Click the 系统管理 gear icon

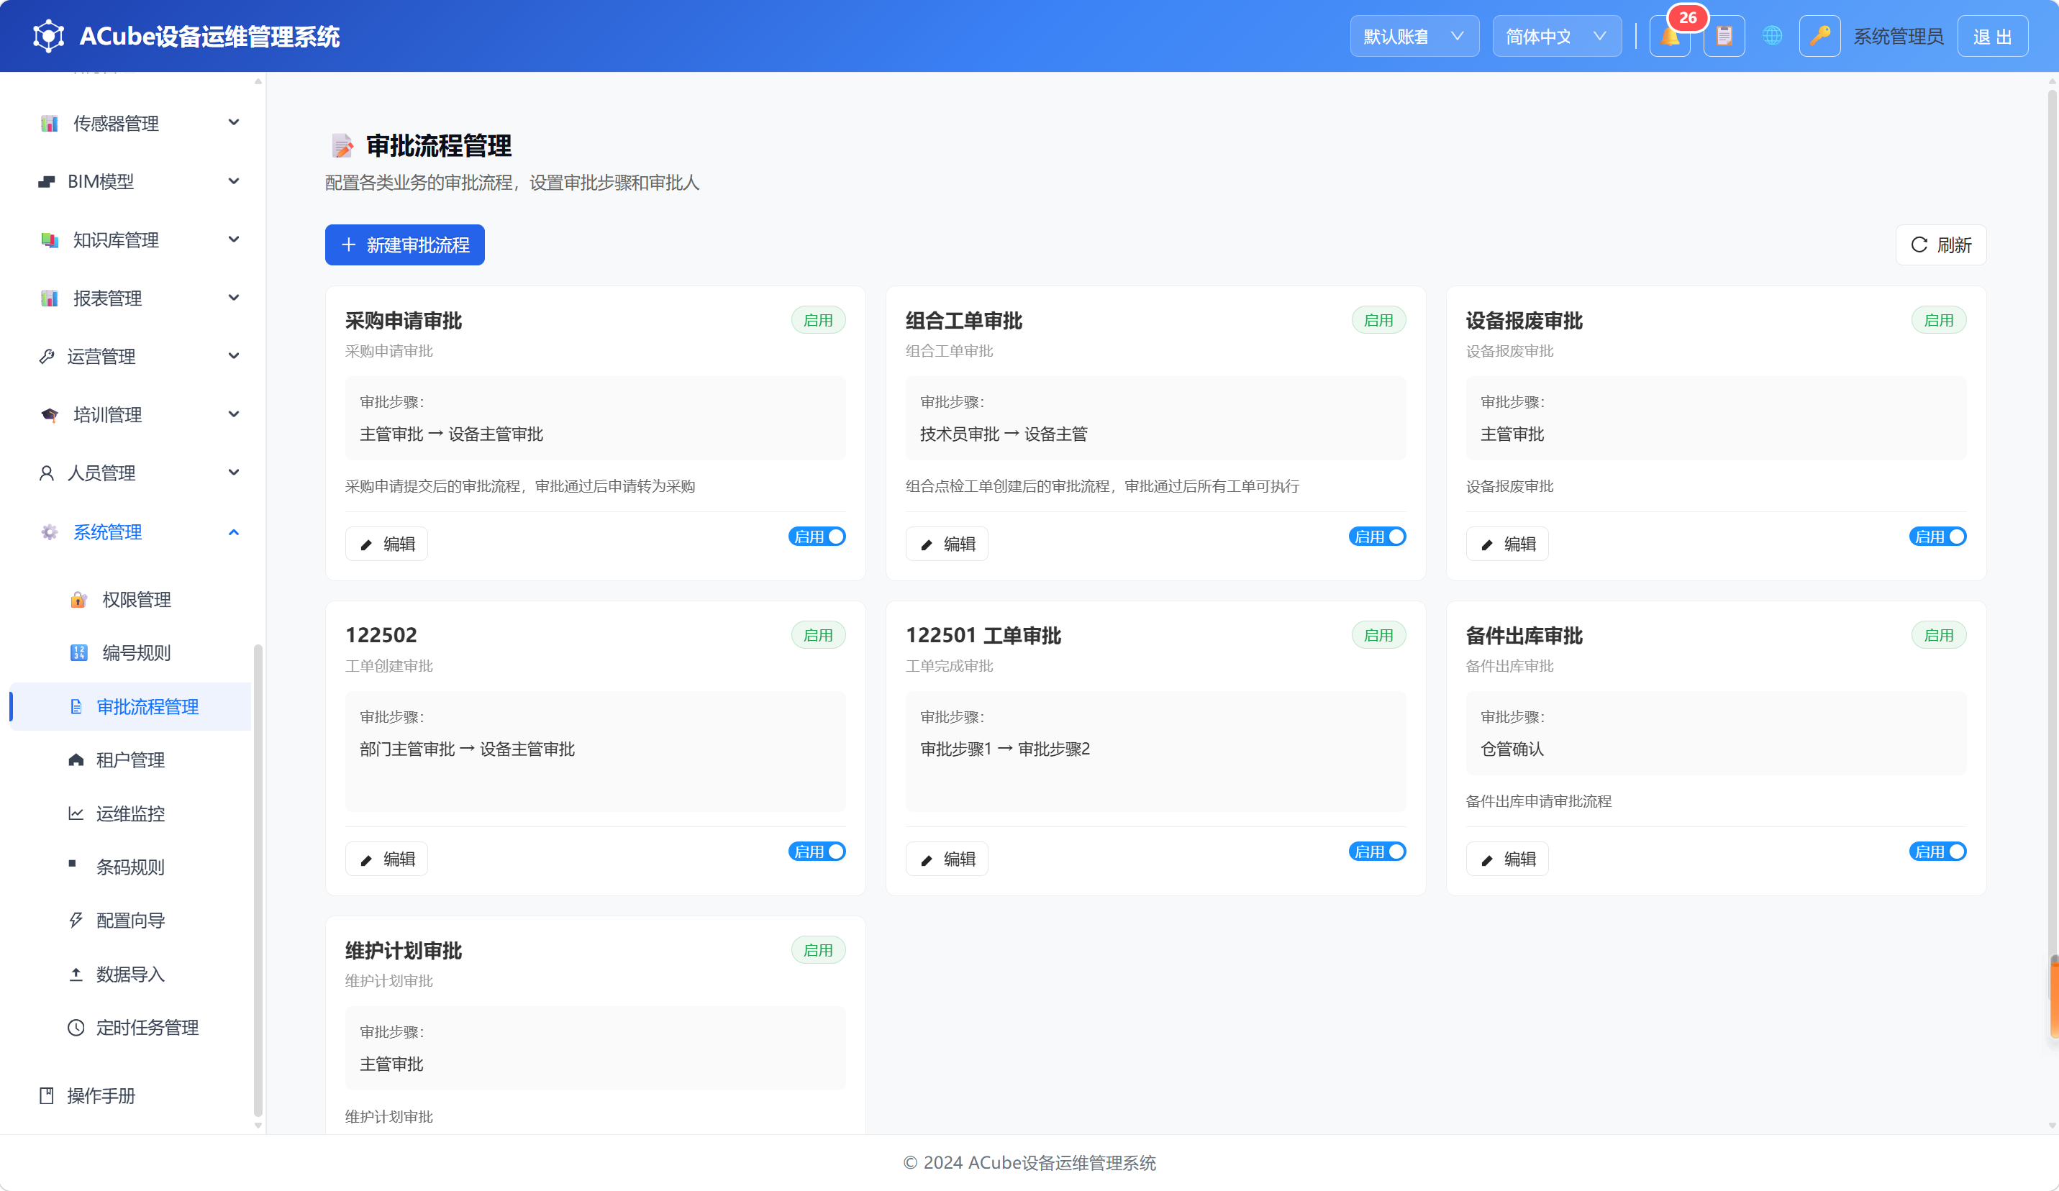pos(49,531)
